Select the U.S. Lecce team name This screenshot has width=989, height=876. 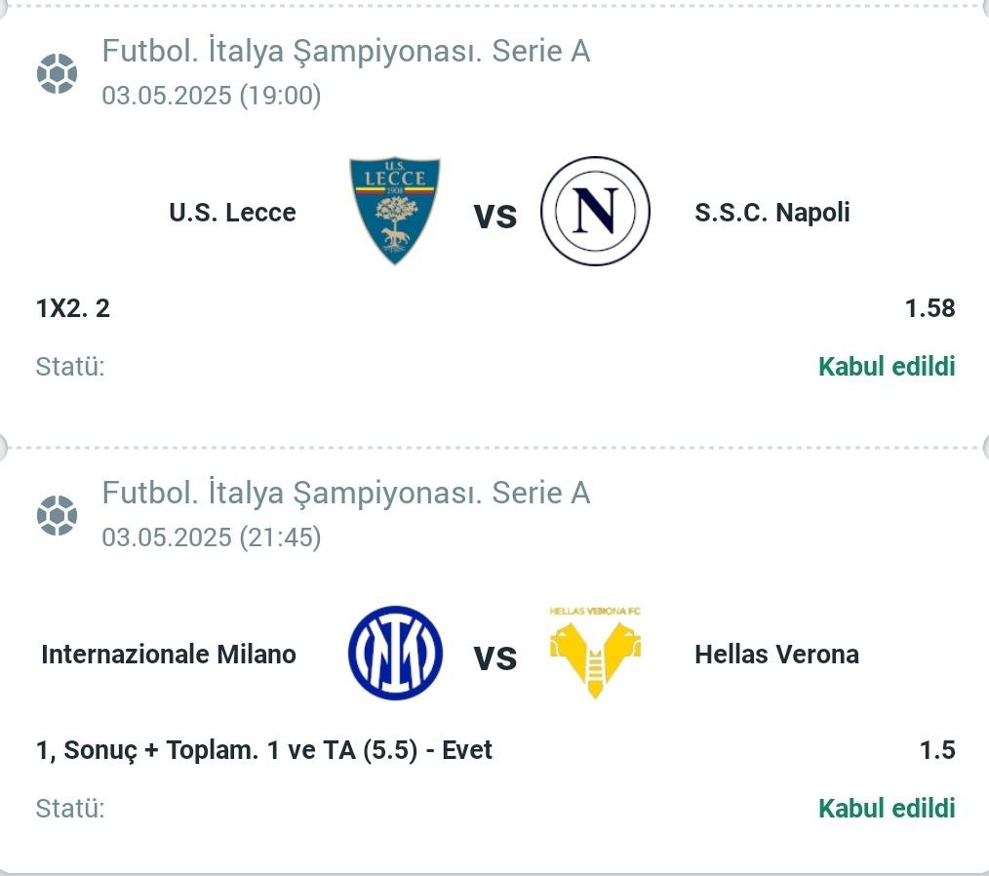pos(233,213)
